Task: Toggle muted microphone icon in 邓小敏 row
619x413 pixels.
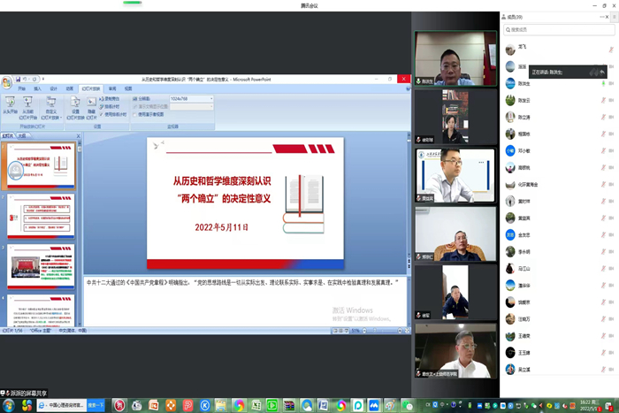Action: (x=603, y=150)
